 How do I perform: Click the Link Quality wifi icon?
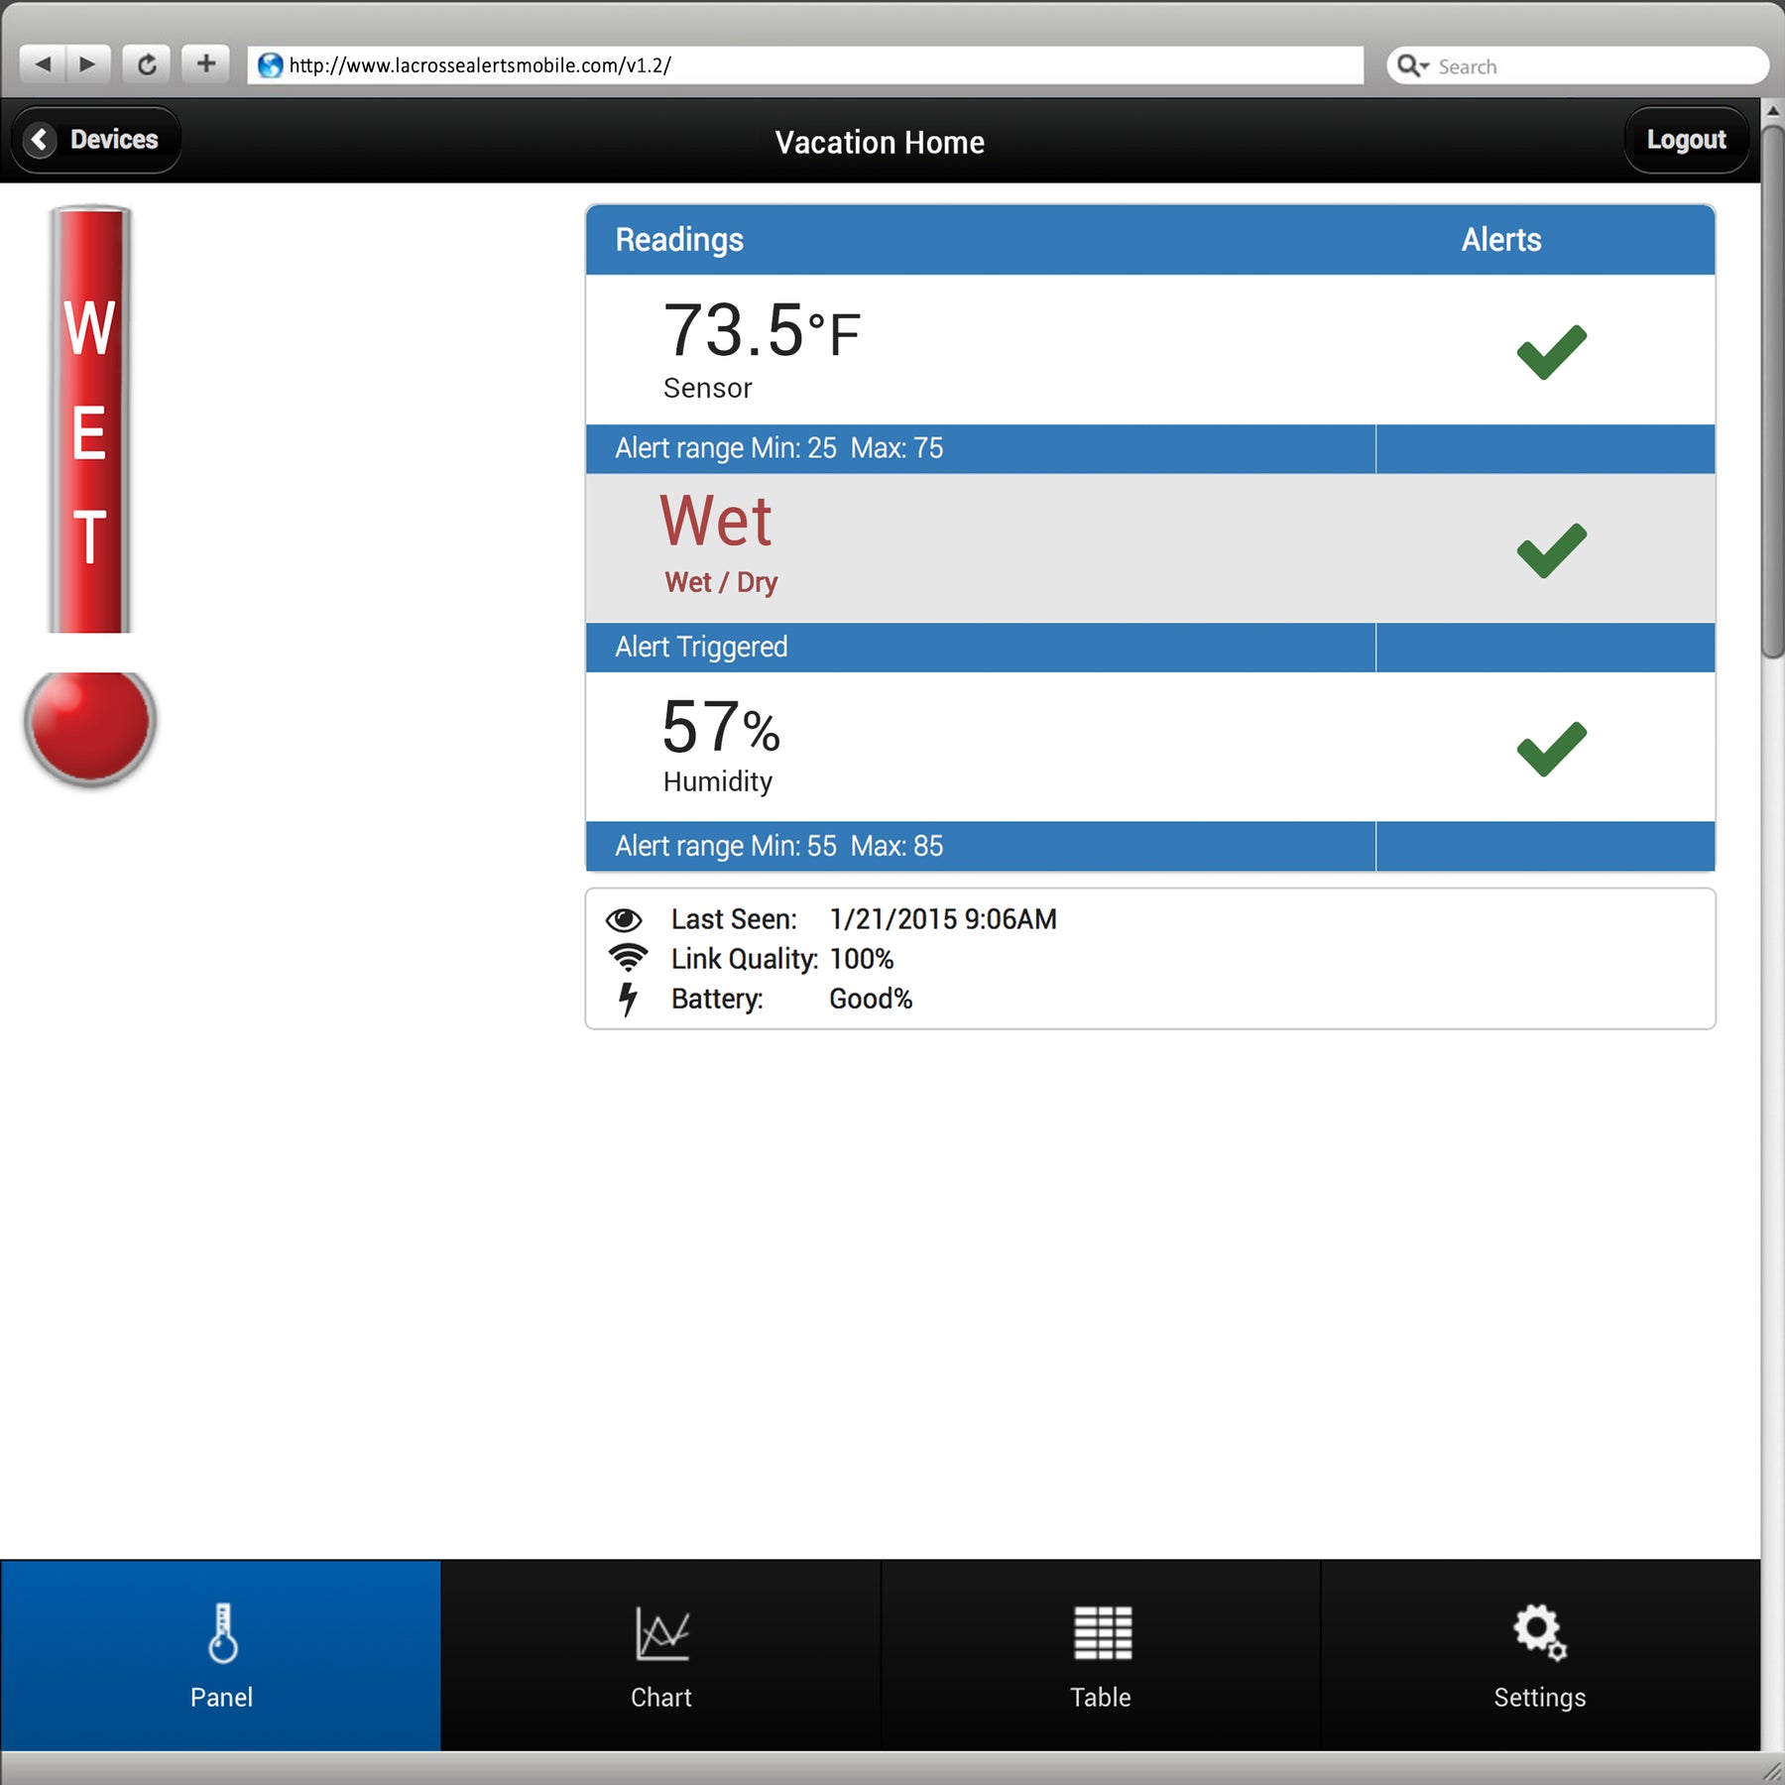(628, 958)
